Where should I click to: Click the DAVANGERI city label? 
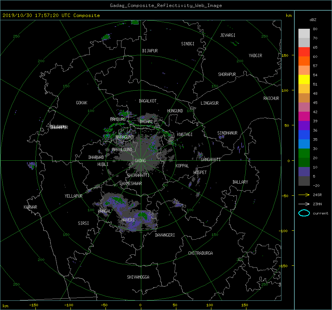pos(165,235)
